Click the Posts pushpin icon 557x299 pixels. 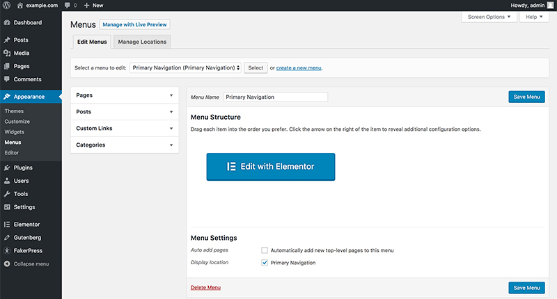7,40
